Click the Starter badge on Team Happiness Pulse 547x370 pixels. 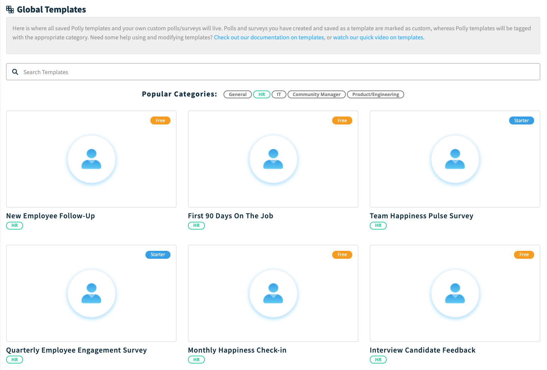pyautogui.click(x=522, y=121)
